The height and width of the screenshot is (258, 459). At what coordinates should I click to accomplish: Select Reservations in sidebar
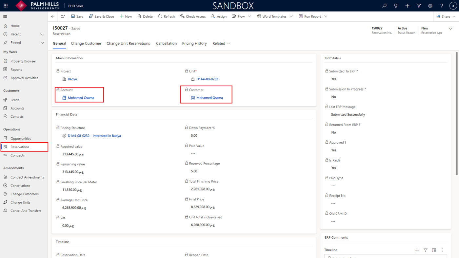[24, 147]
